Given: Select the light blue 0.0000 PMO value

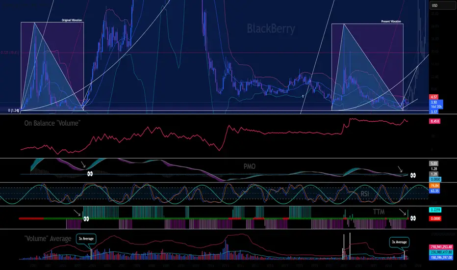Looking at the screenshot, I should [435, 180].
